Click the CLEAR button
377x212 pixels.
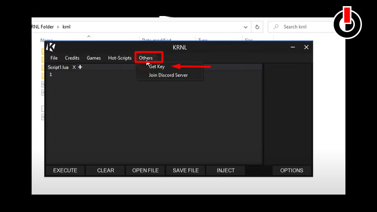pos(106,171)
